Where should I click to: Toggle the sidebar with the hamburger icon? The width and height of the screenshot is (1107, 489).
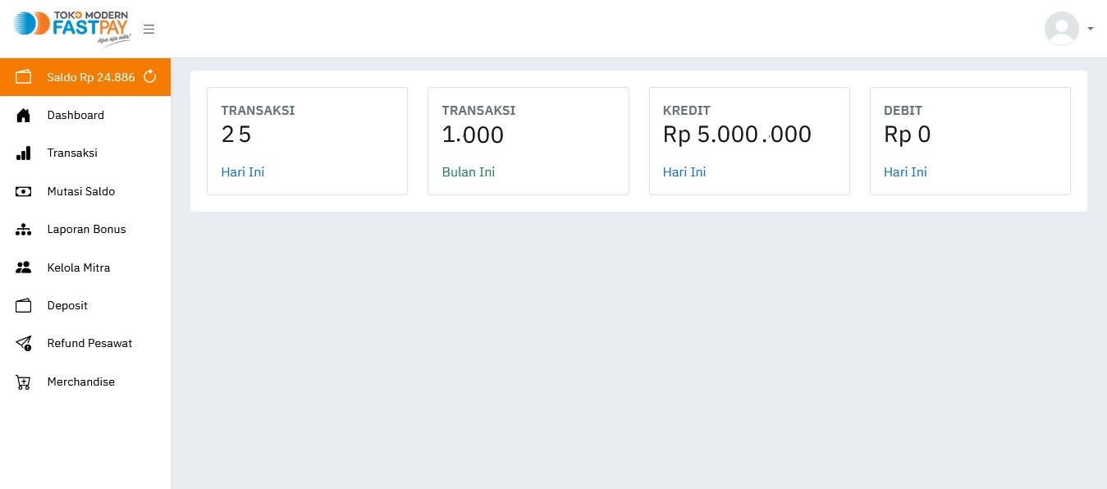tap(149, 29)
